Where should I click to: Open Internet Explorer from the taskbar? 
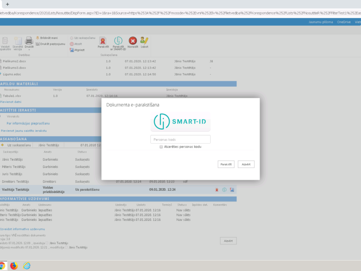pos(27,266)
